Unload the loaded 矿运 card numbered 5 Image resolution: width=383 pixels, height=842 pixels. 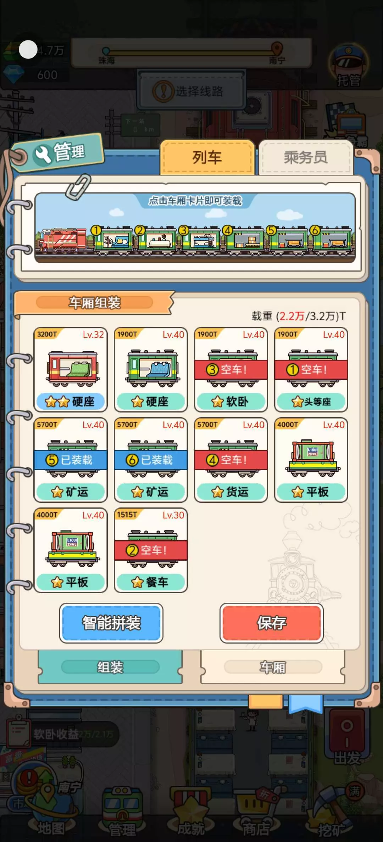[x=71, y=460]
